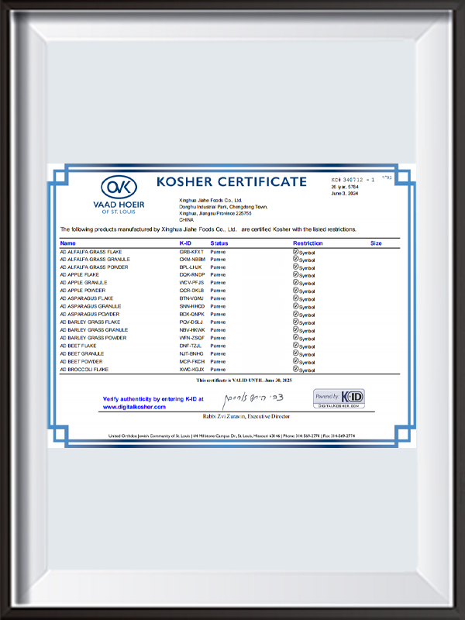465x620 pixels.
Task: Click the OVK Vaad Hoeir logo
Action: point(119,194)
